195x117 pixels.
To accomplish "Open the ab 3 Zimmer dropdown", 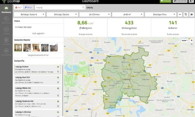I will 95,14.
